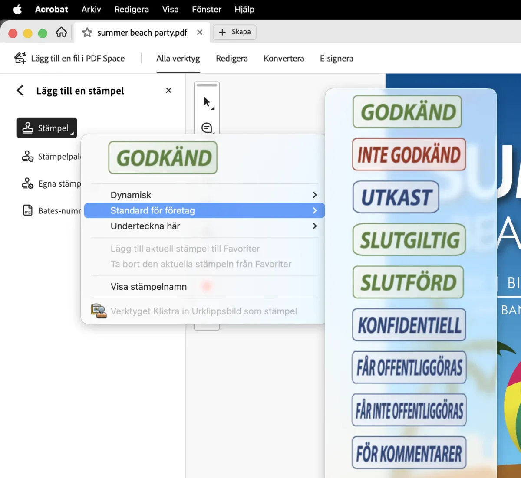Viewport: 521px width, 478px height.
Task: Open the Redigera menu in menu bar
Action: click(132, 9)
